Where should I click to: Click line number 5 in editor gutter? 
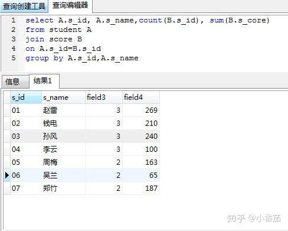click(13, 58)
